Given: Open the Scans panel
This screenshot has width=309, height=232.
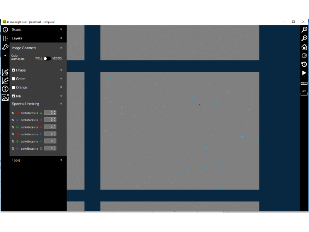Looking at the screenshot, I should coord(17,29).
